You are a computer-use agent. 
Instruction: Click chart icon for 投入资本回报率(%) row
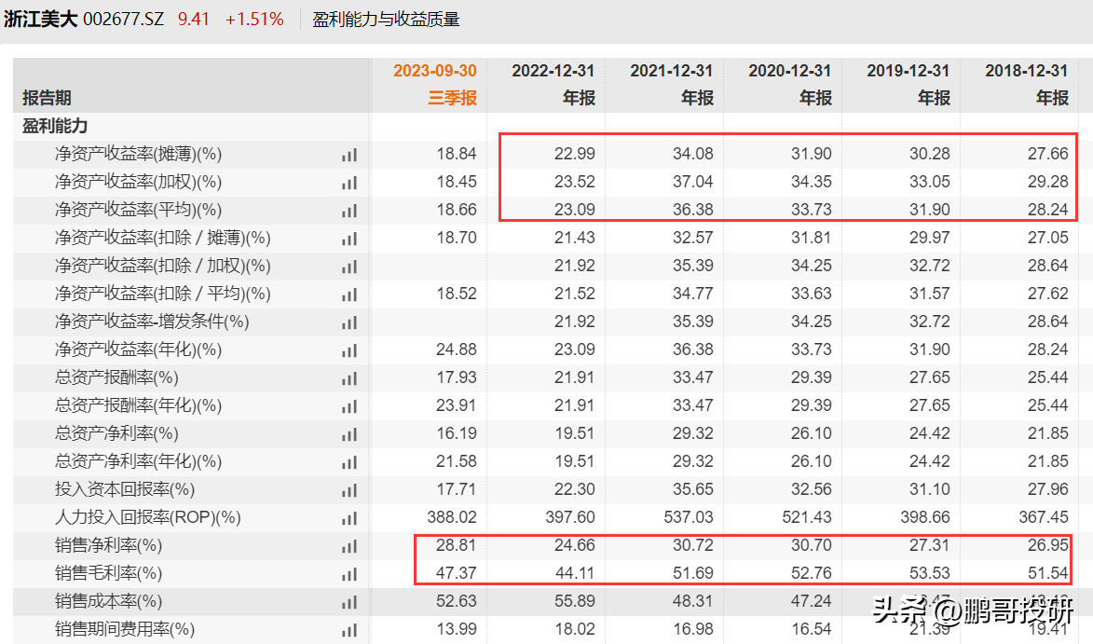[x=349, y=490]
